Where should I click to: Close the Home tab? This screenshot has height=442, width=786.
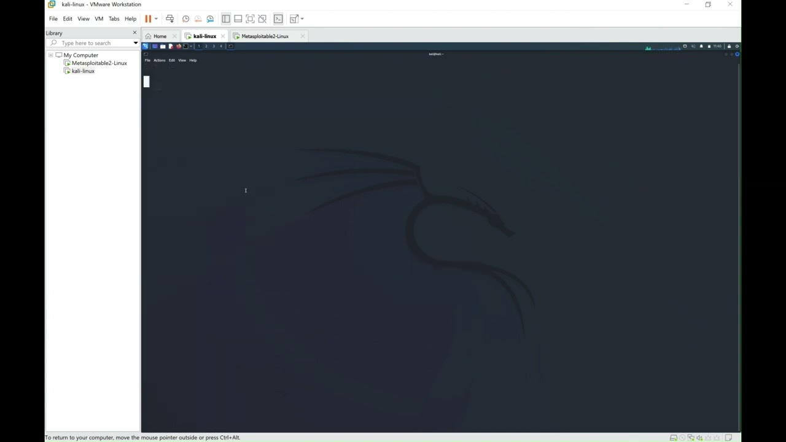click(x=175, y=36)
